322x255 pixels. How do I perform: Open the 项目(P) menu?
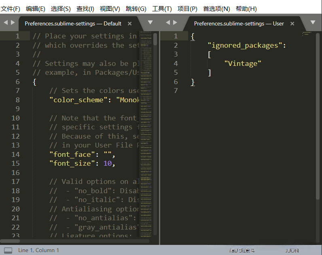pos(187,9)
